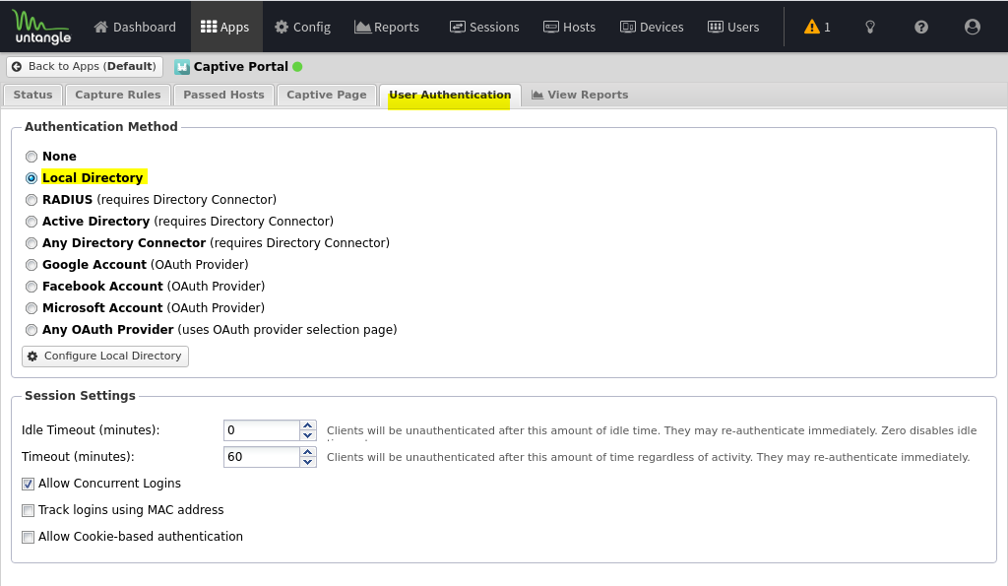Decrease Timeout minutes with down arrow

point(308,463)
